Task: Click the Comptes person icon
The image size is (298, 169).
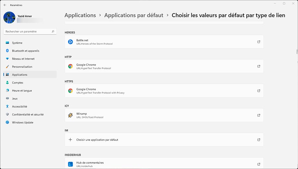Action: pyautogui.click(x=7, y=83)
